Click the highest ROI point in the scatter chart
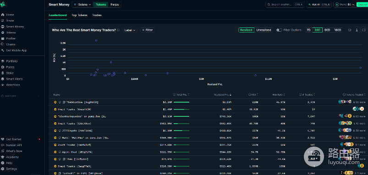Image resolution: width=368 pixels, height=175 pixels. [x=96, y=41]
